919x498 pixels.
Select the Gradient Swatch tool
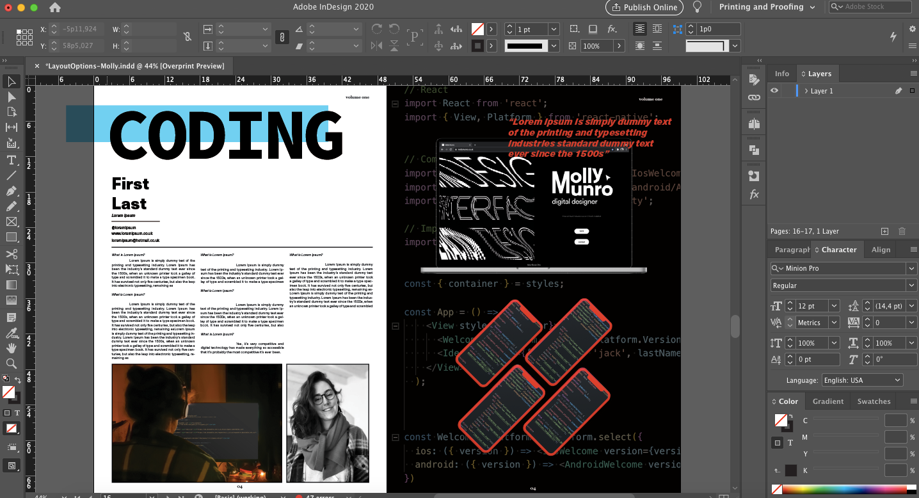pos(11,285)
